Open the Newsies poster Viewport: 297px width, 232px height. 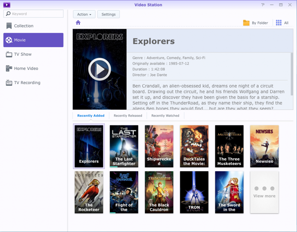click(265, 146)
